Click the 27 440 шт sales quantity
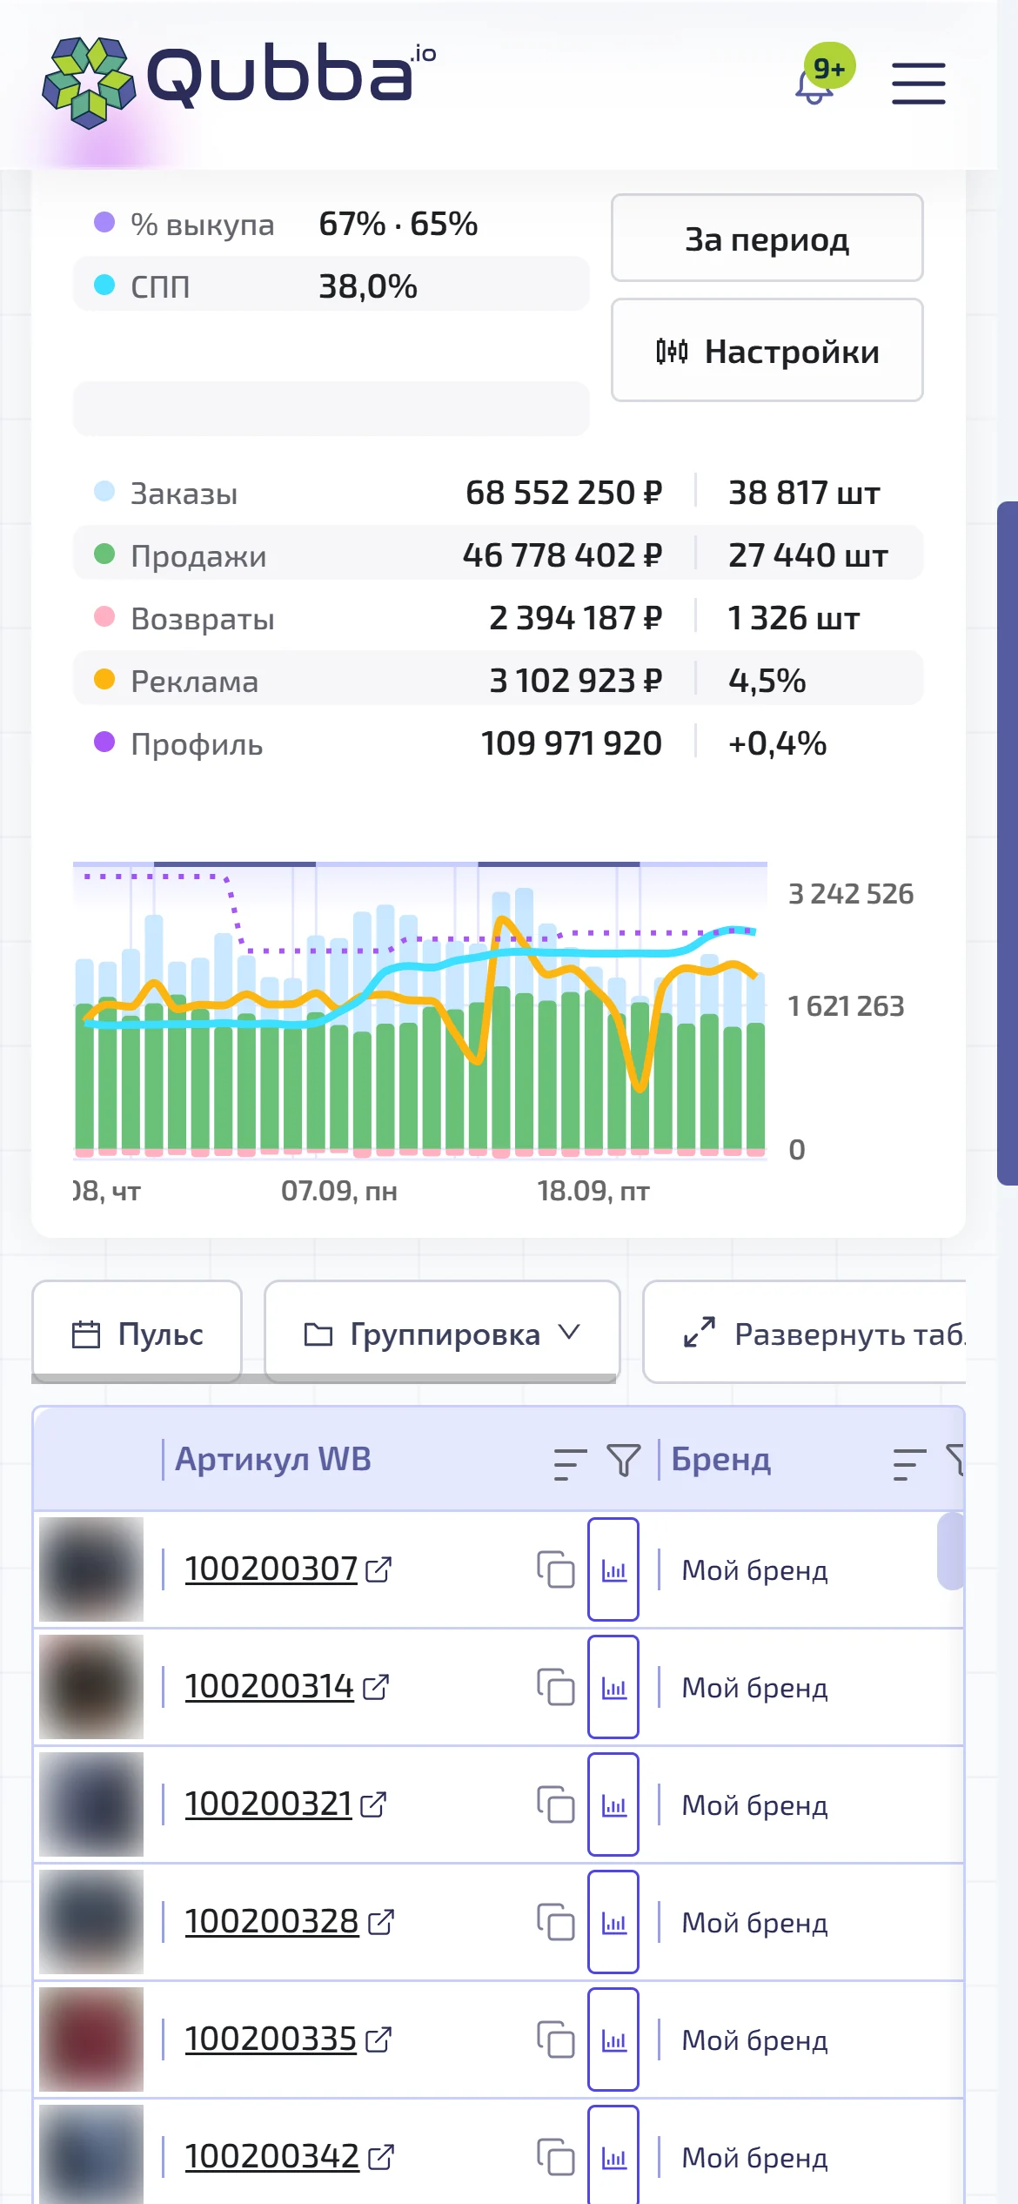The image size is (1018, 2204). (808, 555)
